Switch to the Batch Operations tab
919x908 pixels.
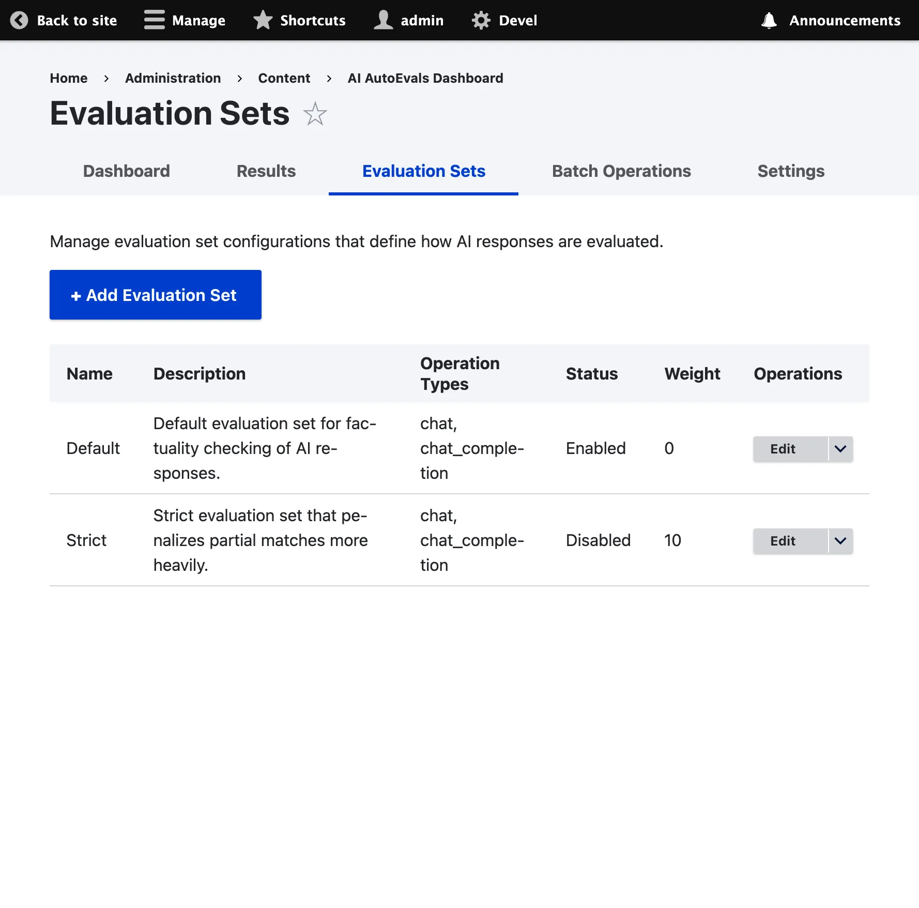click(x=621, y=171)
